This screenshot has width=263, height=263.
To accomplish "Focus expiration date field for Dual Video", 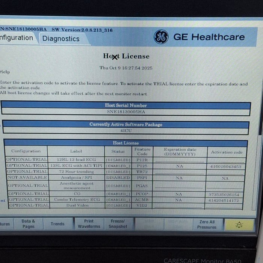I will pos(178,206).
